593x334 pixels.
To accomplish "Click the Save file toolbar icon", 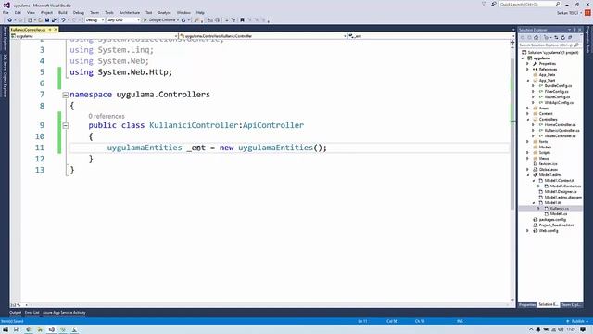I will click(x=47, y=20).
